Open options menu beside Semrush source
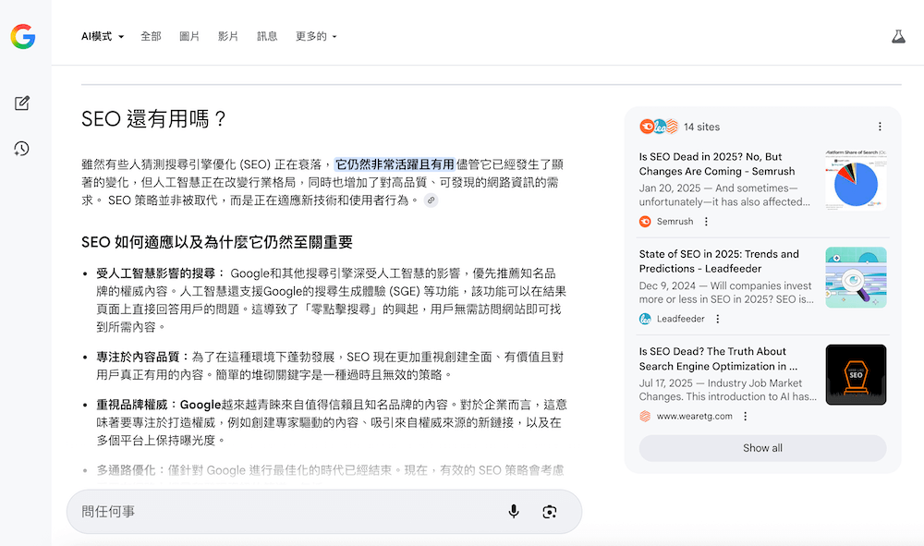Screen dimensions: 924x546 click(706, 222)
